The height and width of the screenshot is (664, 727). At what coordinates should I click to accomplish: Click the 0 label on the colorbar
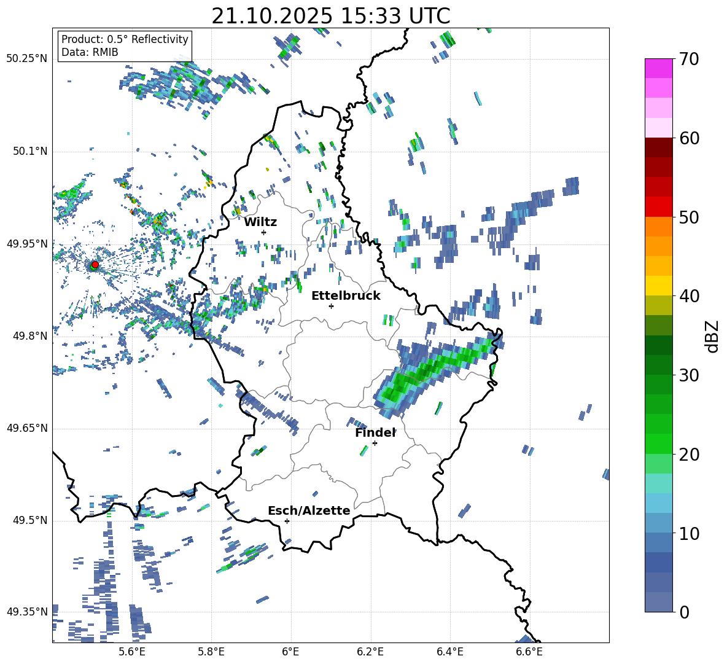pos(683,612)
